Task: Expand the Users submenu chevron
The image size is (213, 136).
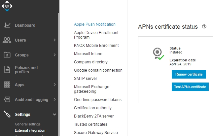Action: (x=54, y=40)
